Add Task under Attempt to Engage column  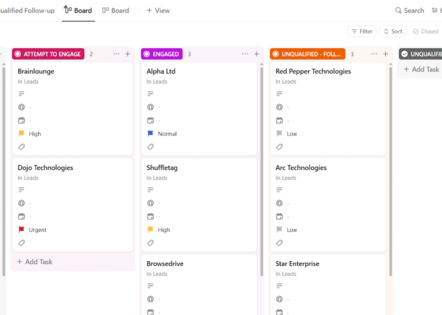35,261
